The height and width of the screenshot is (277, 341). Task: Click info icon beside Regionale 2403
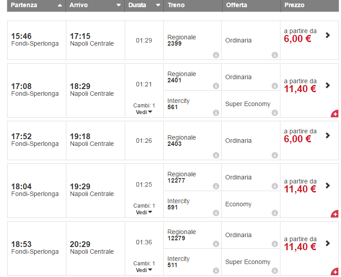coord(216,155)
